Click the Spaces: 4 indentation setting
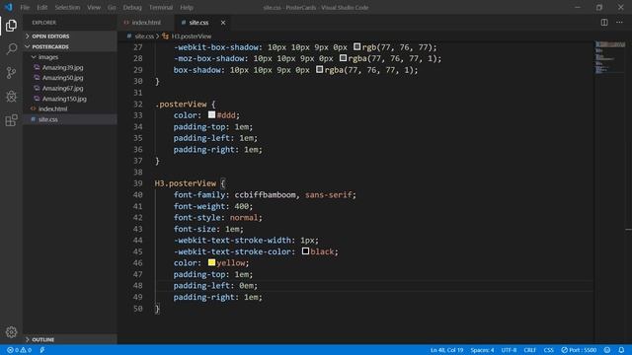Viewport: 632px width, 355px height. (482, 350)
